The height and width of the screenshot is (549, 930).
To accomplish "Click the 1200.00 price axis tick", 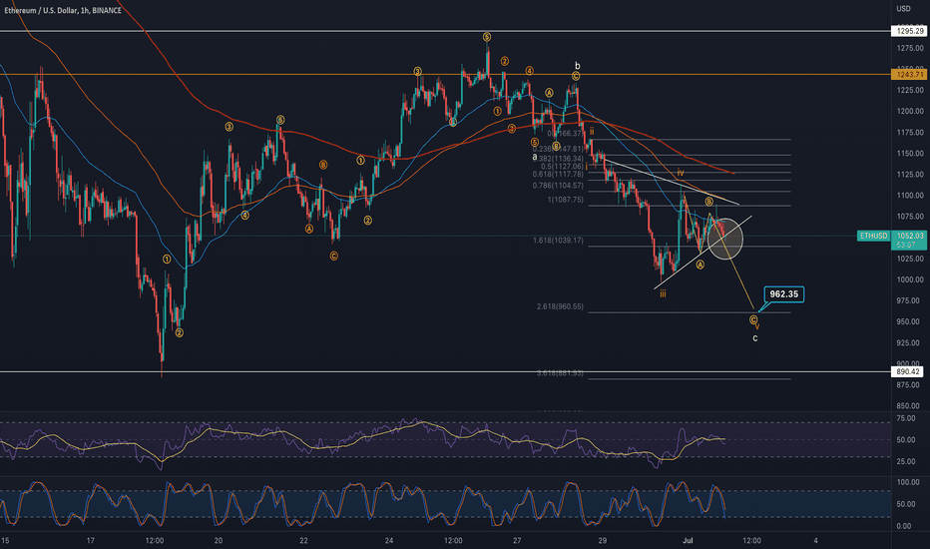I will point(910,111).
